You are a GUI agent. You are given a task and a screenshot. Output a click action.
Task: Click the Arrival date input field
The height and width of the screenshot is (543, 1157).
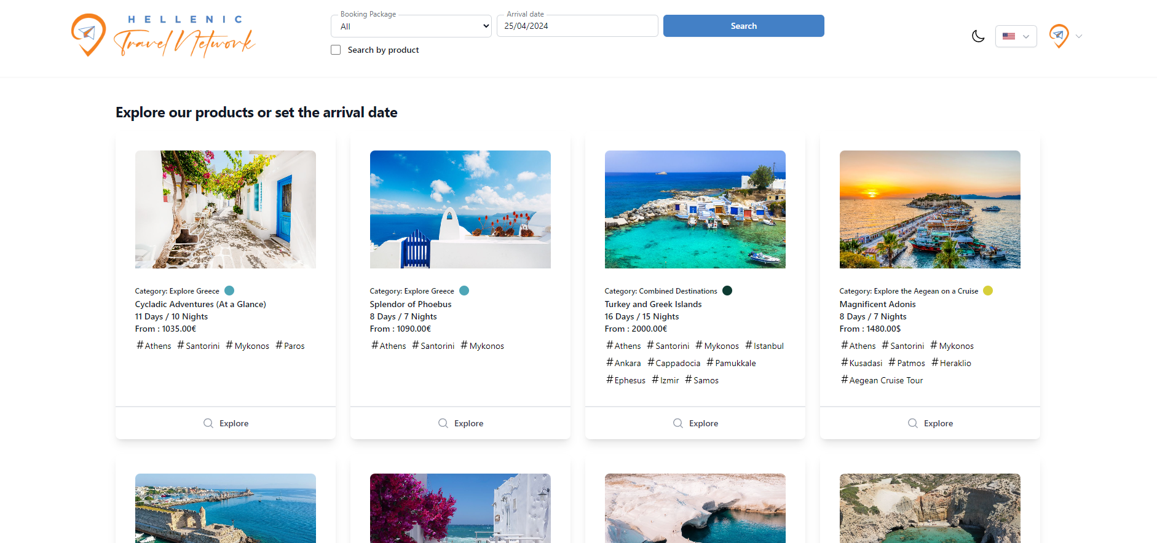pyautogui.click(x=577, y=26)
